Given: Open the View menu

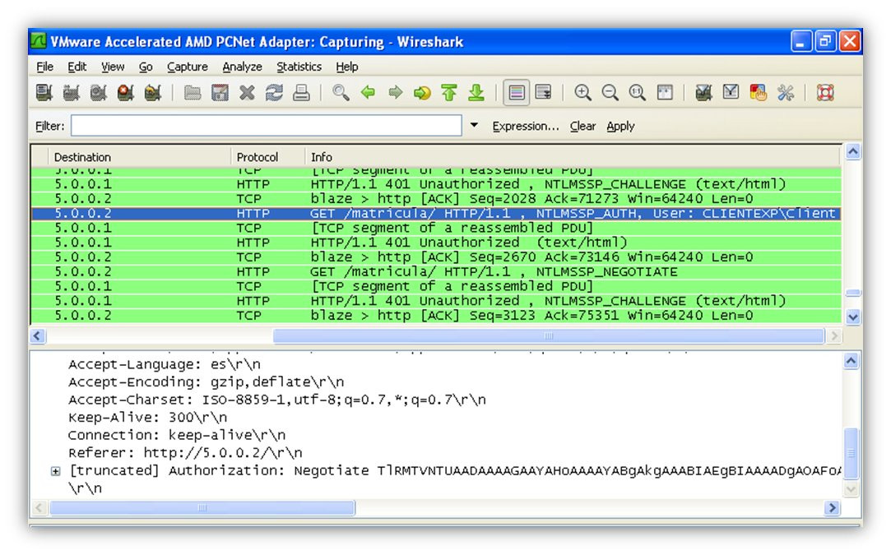Looking at the screenshot, I should 113,67.
